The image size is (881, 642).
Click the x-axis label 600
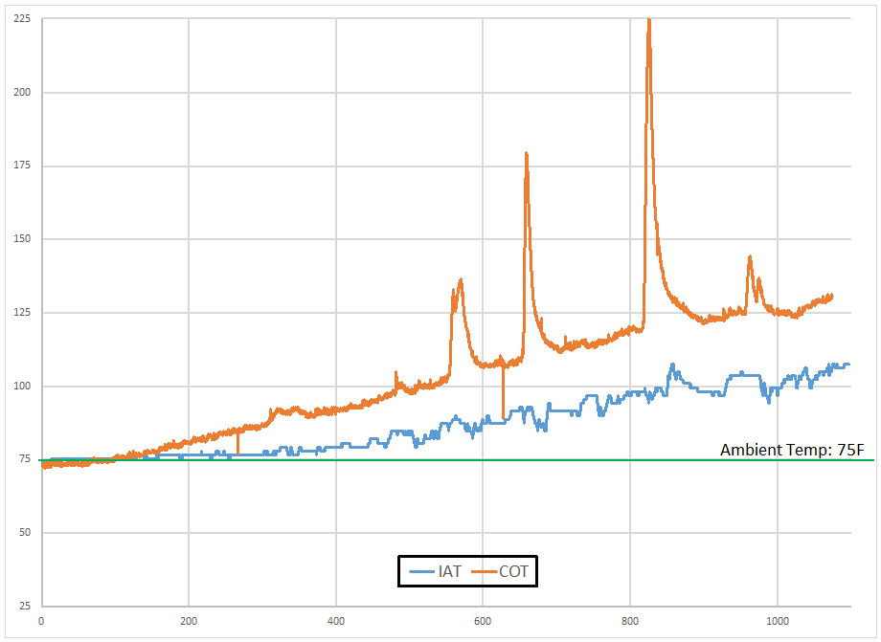click(x=483, y=621)
